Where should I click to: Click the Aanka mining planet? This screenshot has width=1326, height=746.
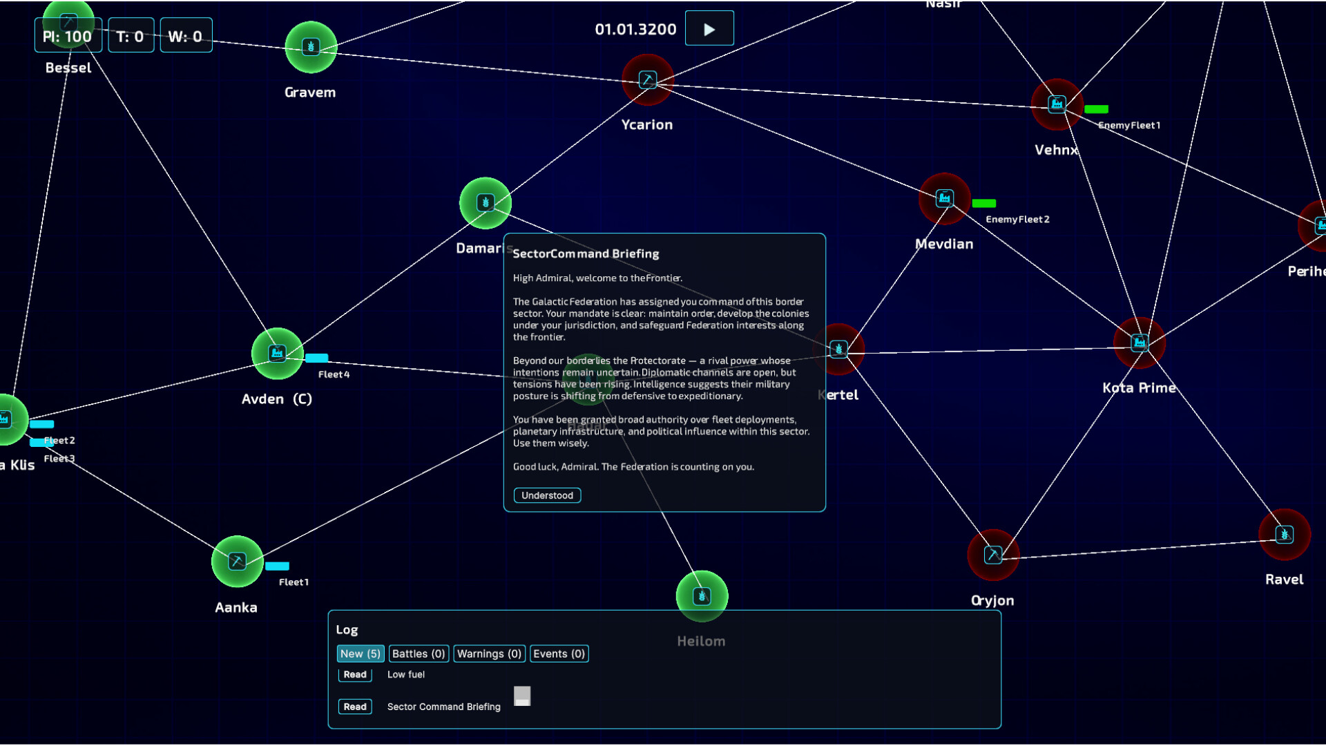pos(237,561)
